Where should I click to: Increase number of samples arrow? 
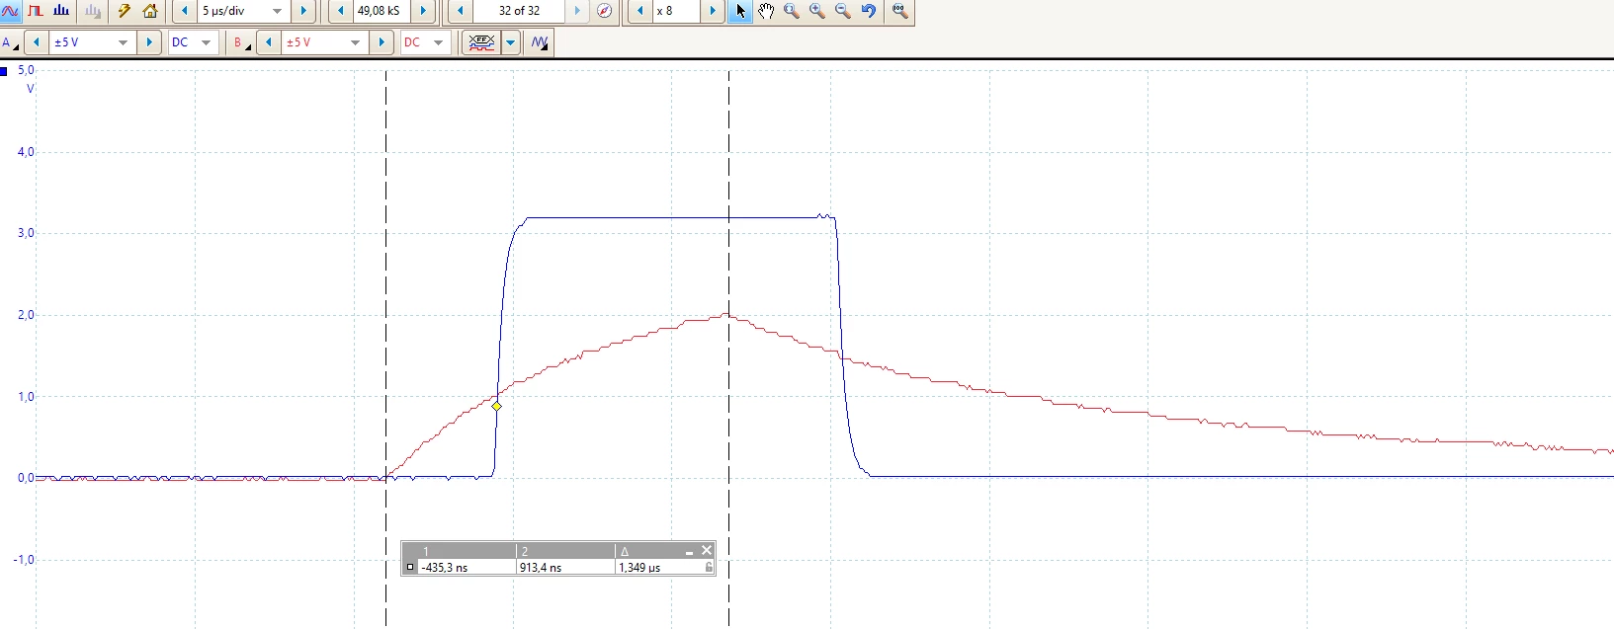tap(423, 11)
